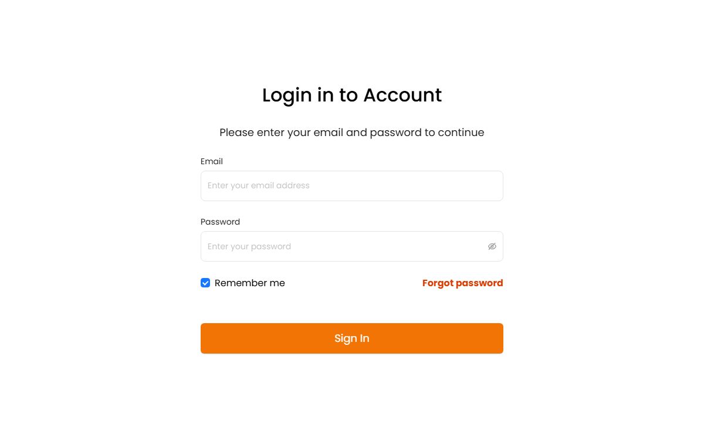Click the 'Enter your email address' placeholder

[258, 185]
